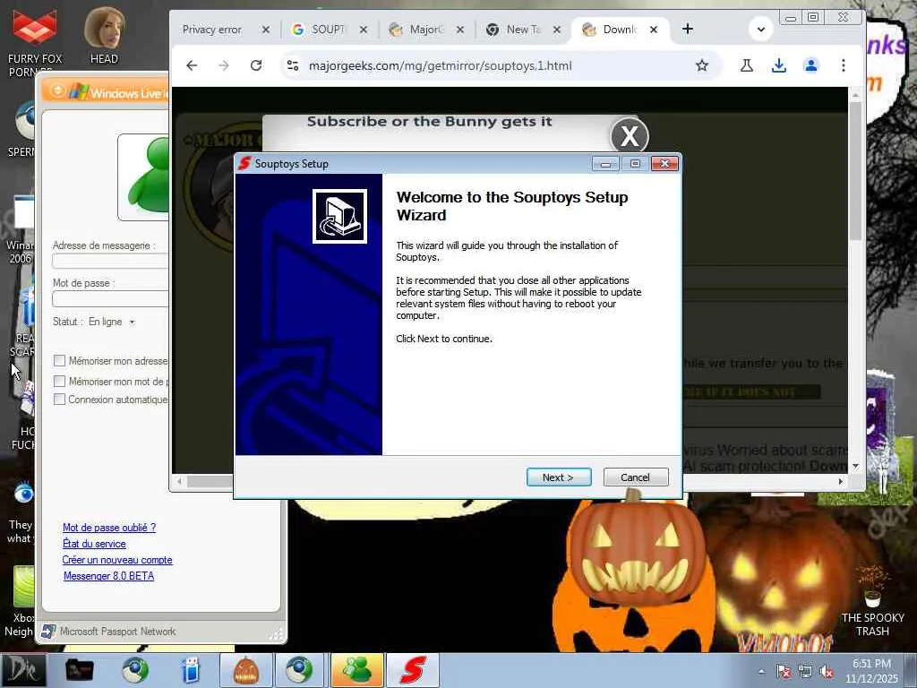This screenshot has height=688, width=917.
Task: Dismiss the Subscribe popup with X
Action: pyautogui.click(x=630, y=136)
